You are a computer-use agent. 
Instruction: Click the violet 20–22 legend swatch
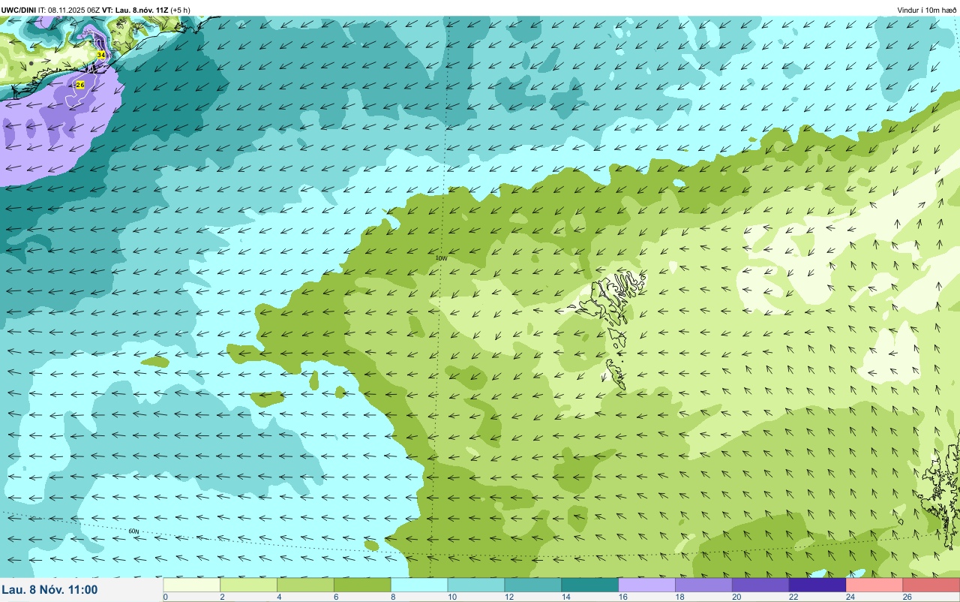point(761,585)
